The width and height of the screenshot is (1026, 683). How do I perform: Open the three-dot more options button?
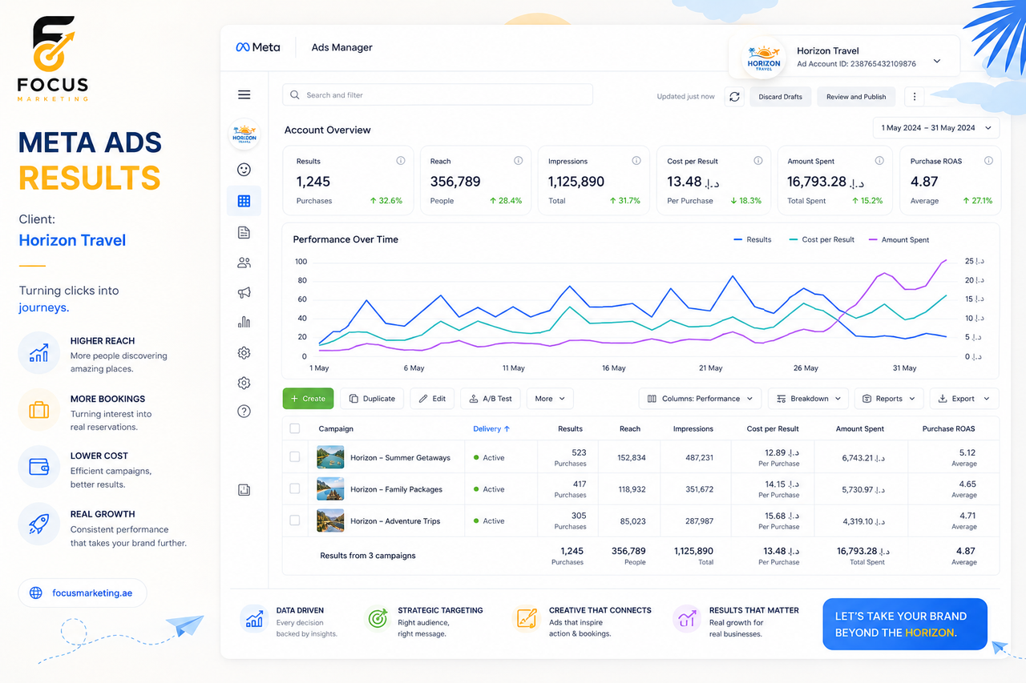(915, 97)
